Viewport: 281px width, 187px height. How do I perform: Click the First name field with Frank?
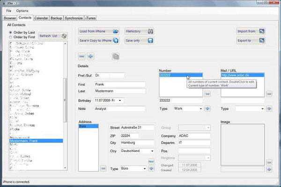(x=120, y=84)
